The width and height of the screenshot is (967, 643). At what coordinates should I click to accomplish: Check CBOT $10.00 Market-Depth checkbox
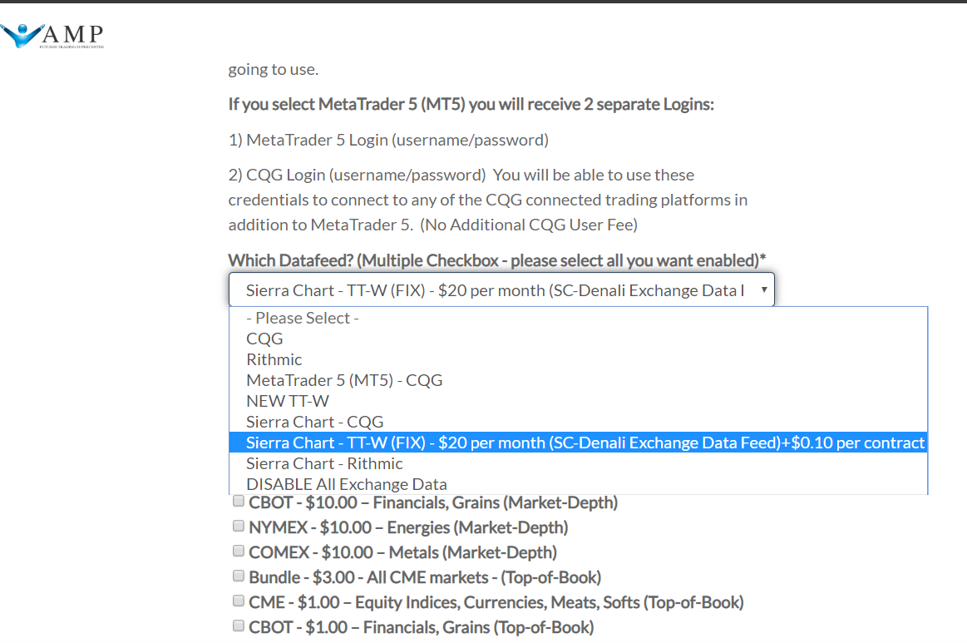[238, 501]
